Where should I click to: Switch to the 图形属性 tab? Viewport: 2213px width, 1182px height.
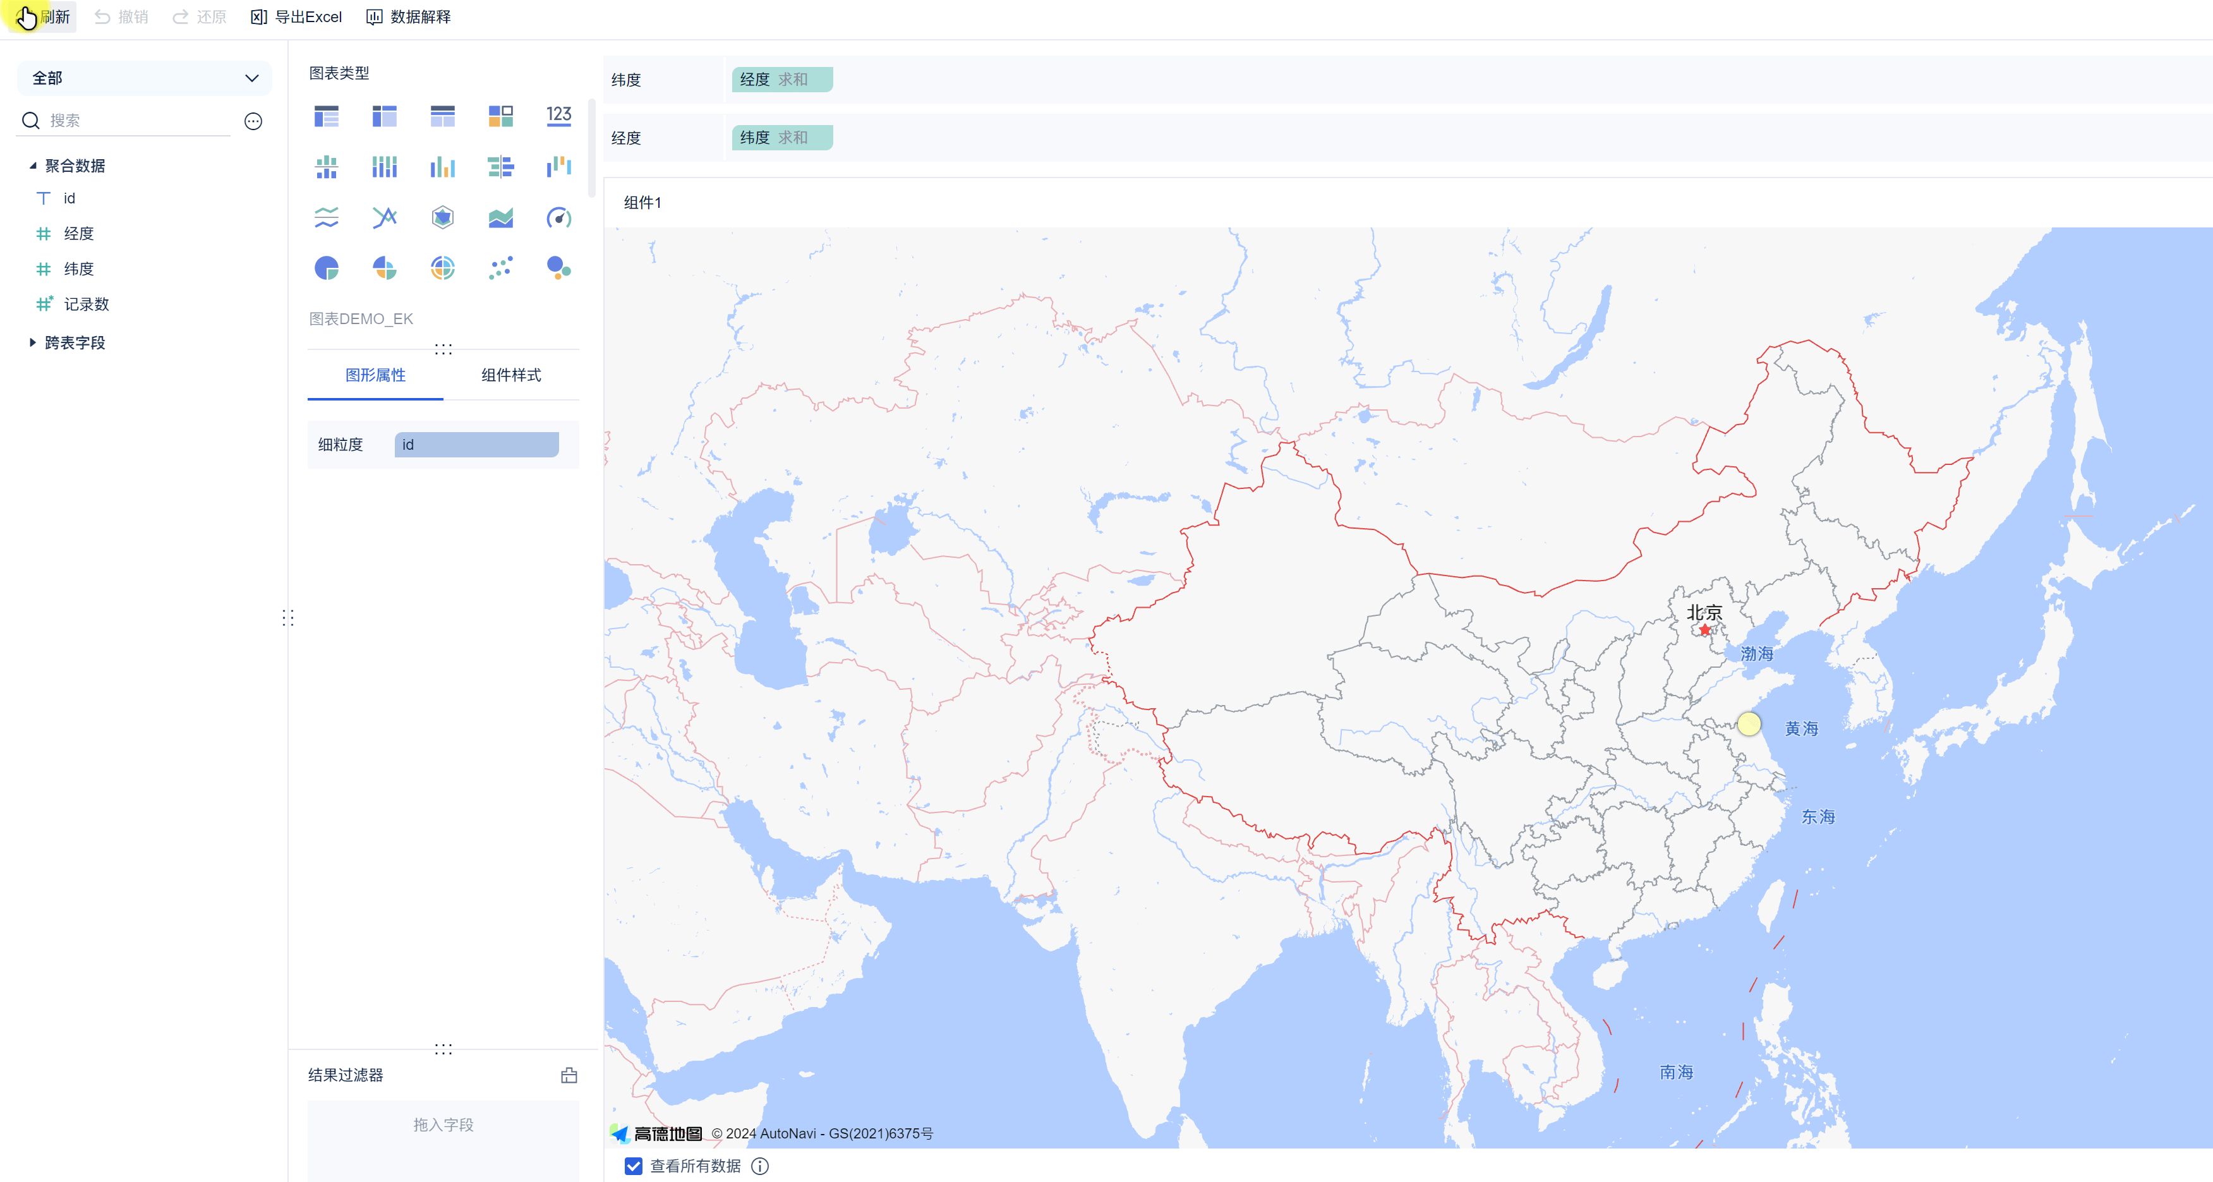point(375,375)
